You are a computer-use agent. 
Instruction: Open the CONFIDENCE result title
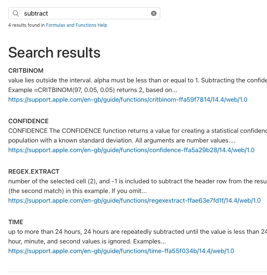(29, 121)
